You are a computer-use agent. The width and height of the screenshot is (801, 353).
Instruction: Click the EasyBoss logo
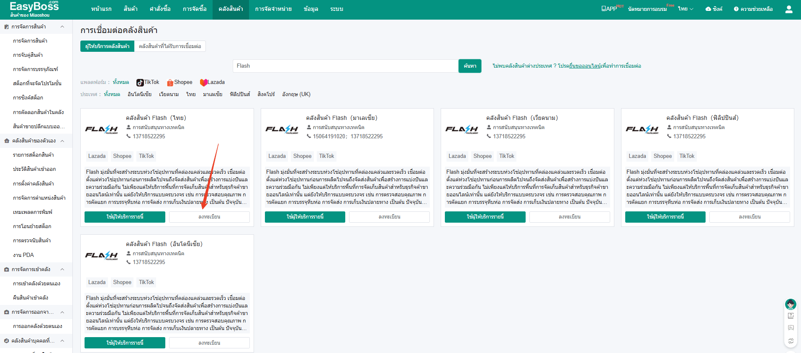[x=34, y=7]
